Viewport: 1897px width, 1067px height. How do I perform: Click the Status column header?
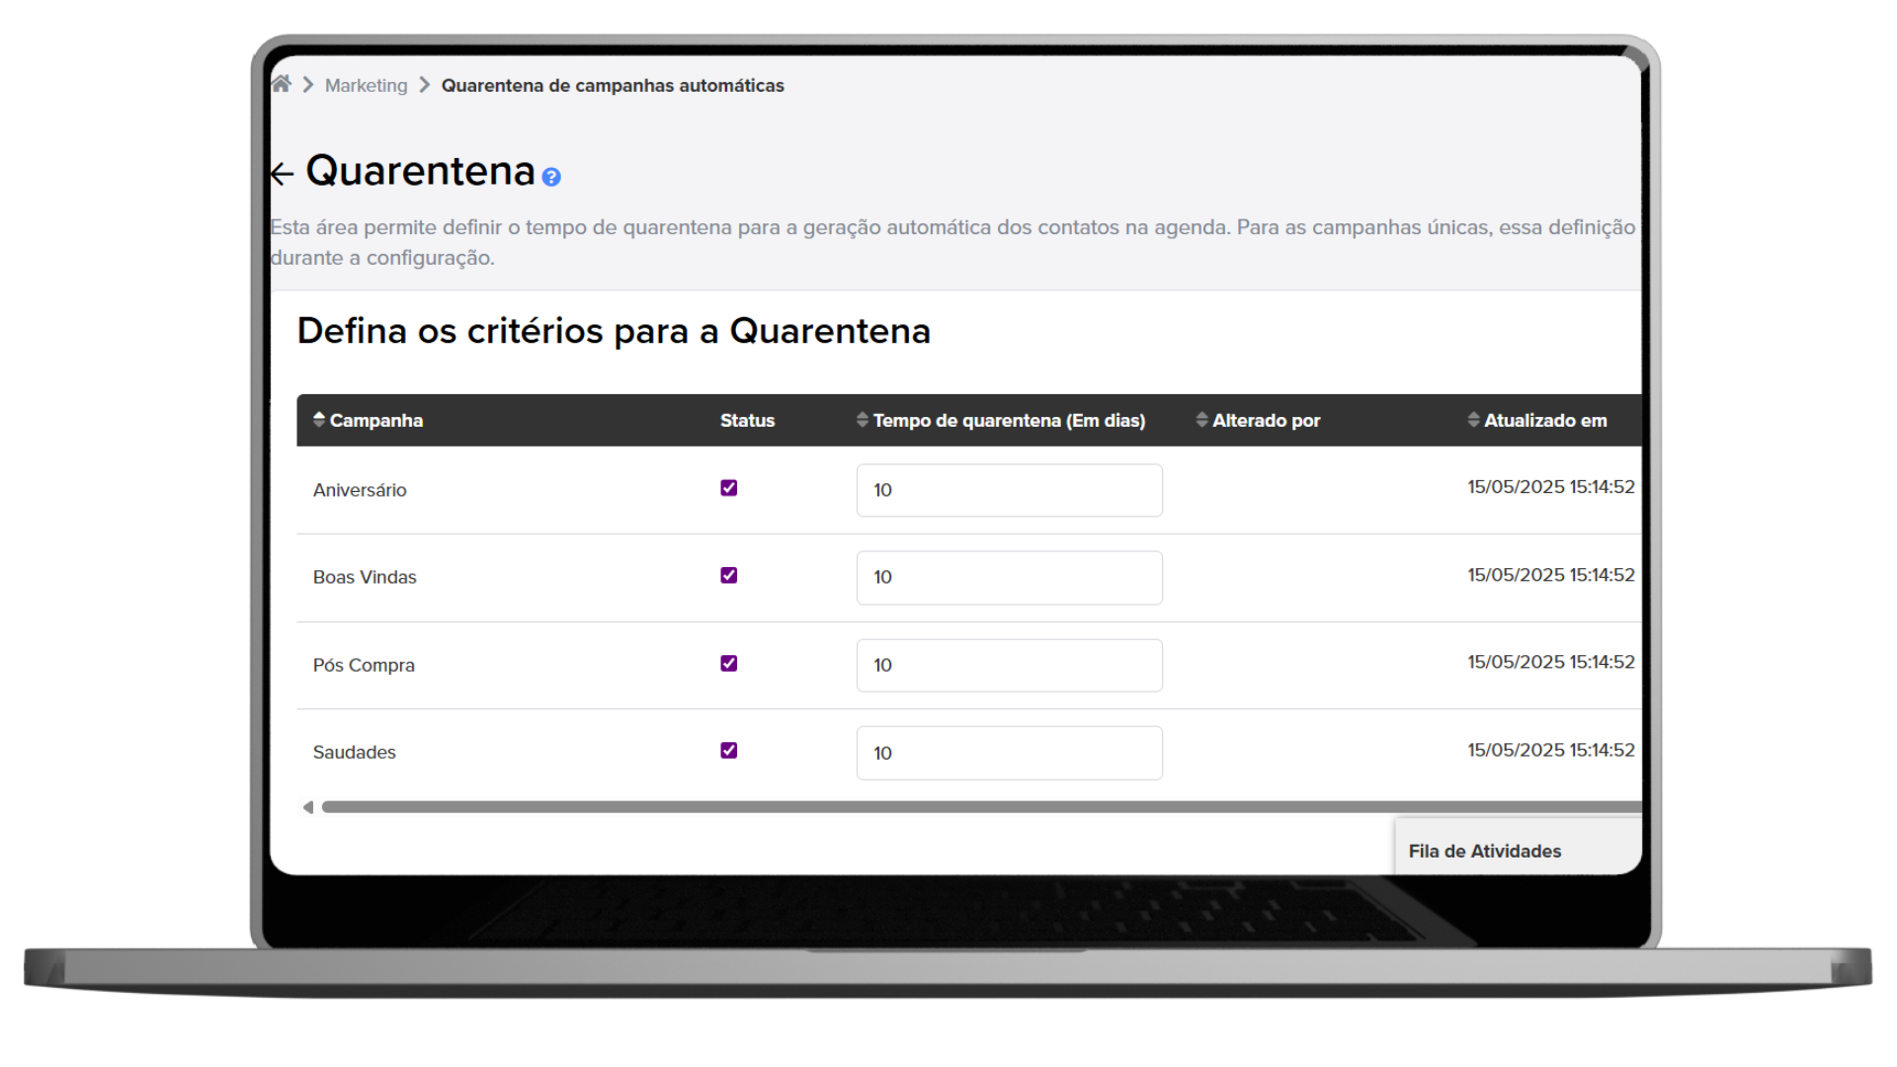[x=747, y=420]
